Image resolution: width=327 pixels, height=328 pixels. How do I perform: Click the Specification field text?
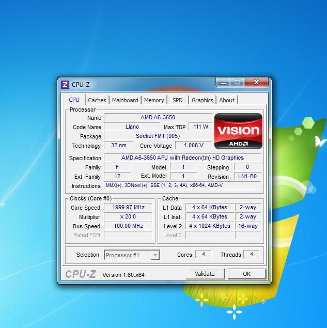pos(182,158)
